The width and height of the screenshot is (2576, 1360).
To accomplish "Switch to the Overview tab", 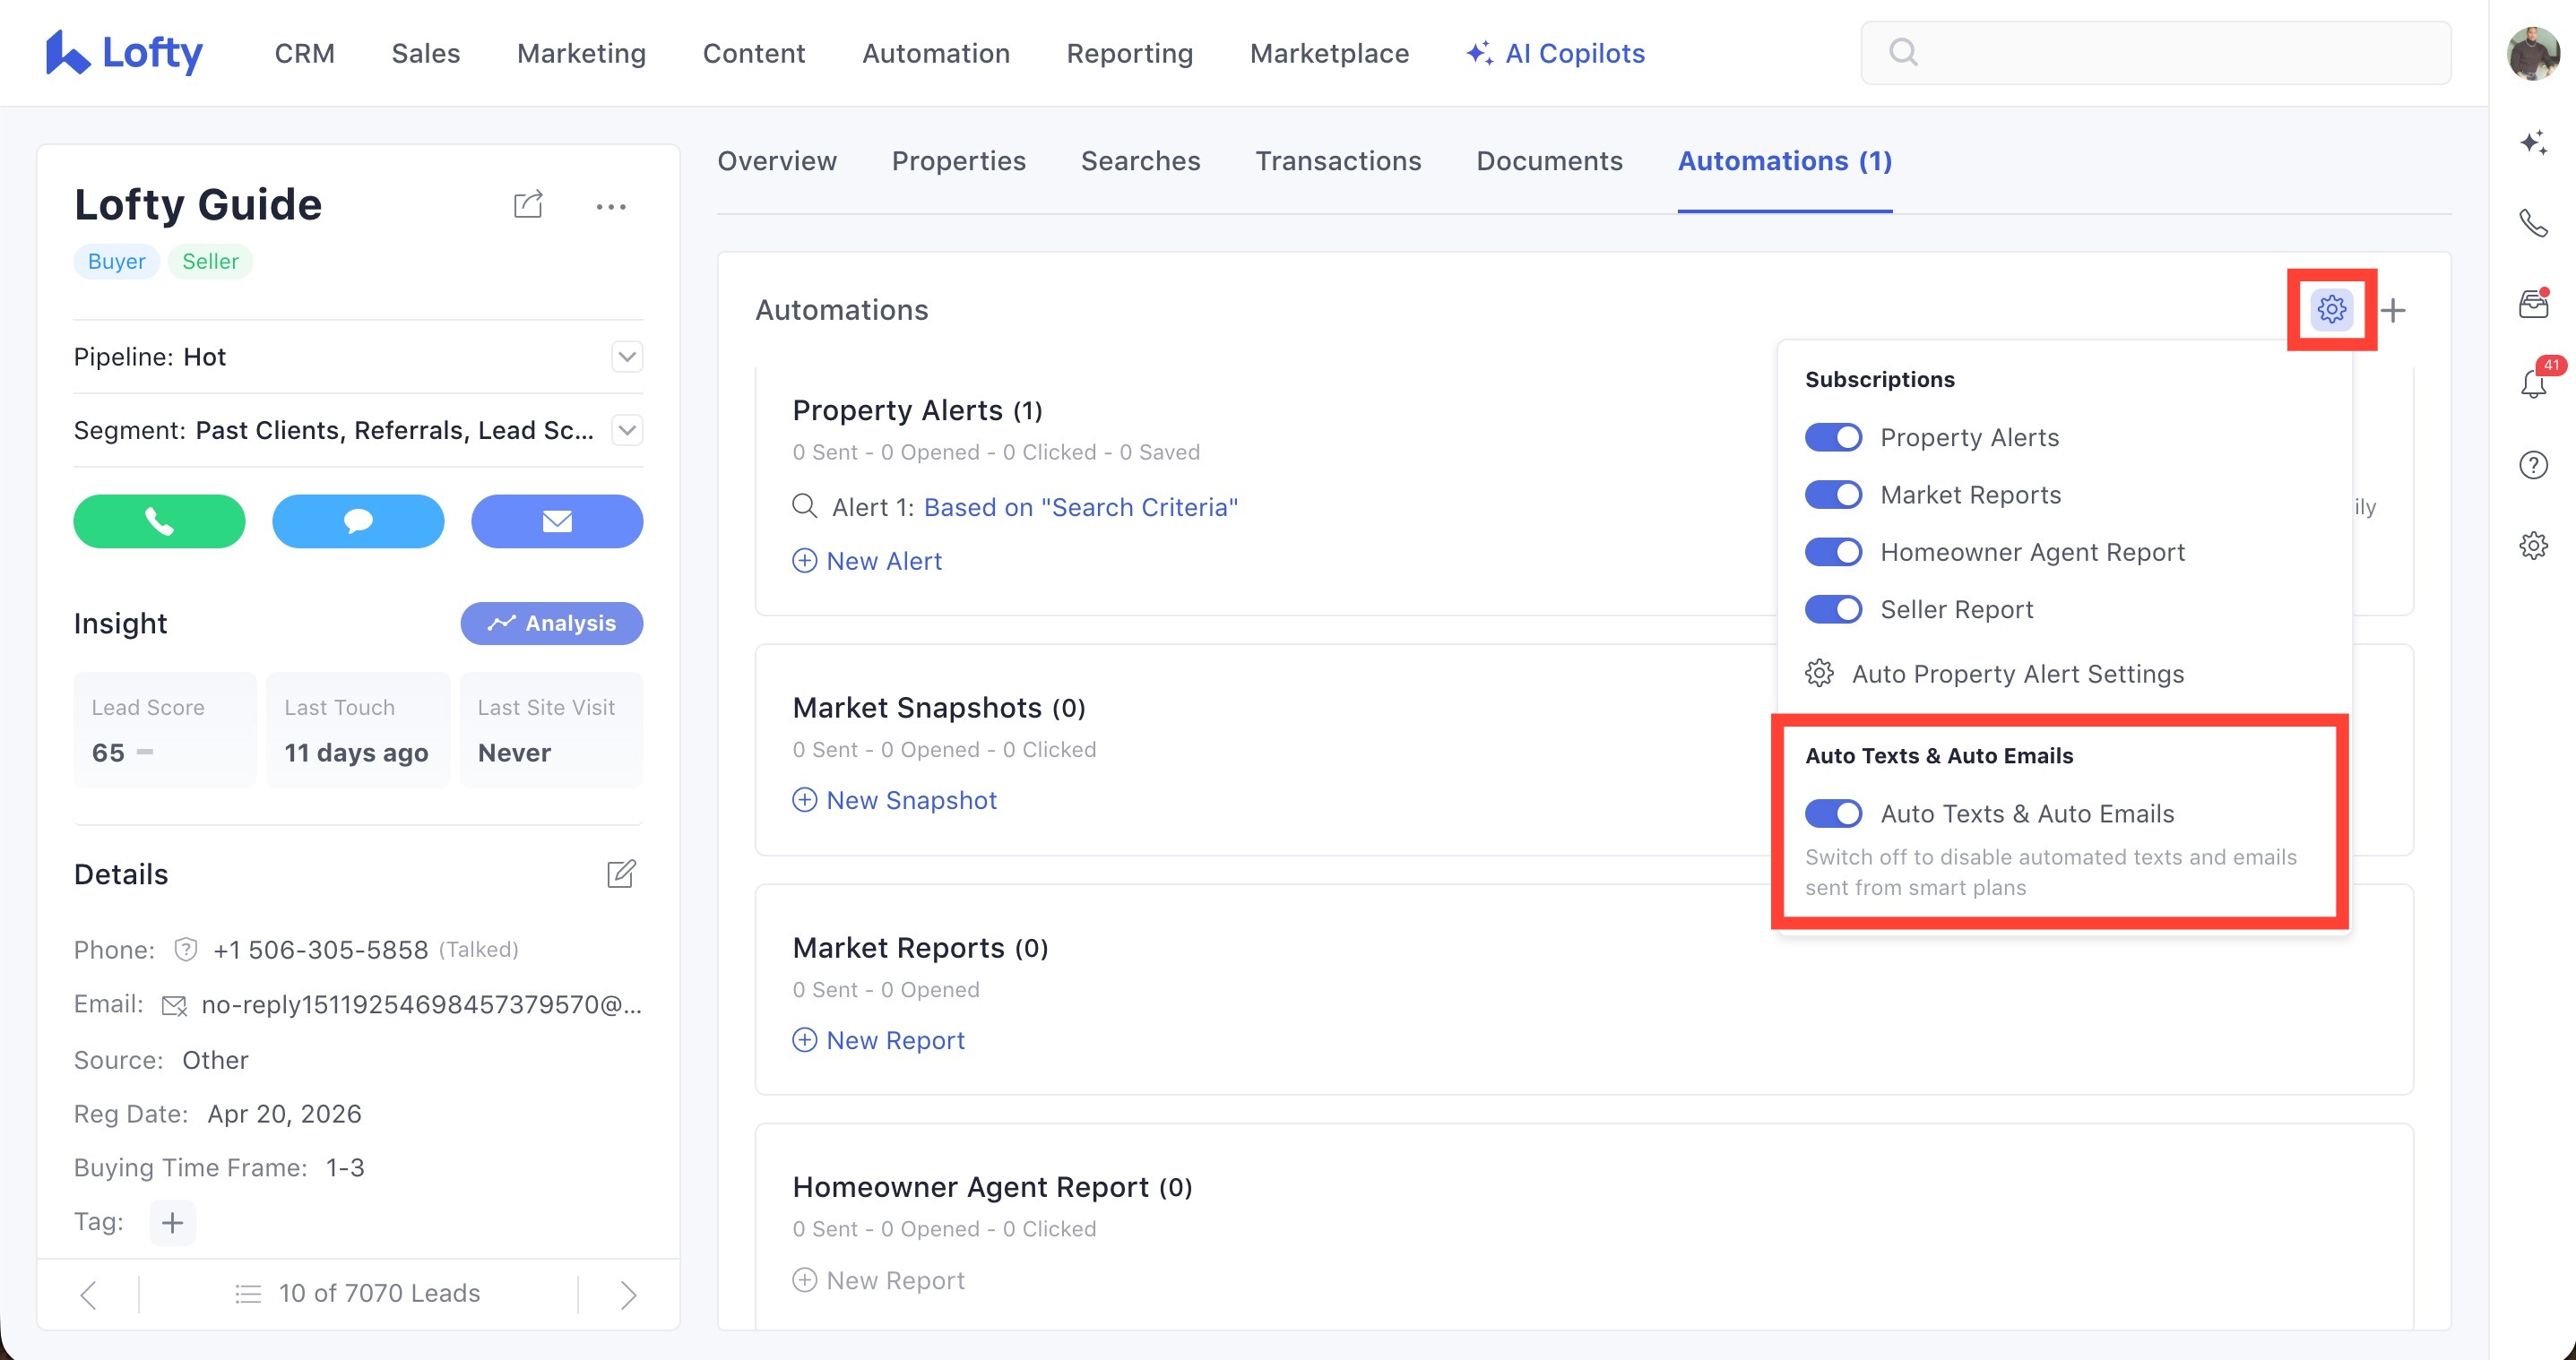I will click(777, 161).
